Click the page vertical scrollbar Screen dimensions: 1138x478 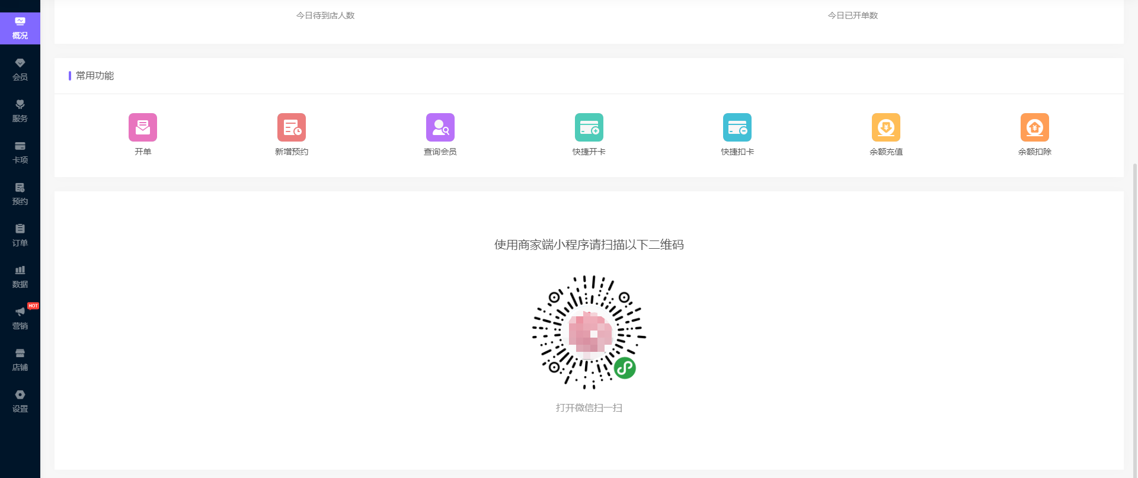1135,320
